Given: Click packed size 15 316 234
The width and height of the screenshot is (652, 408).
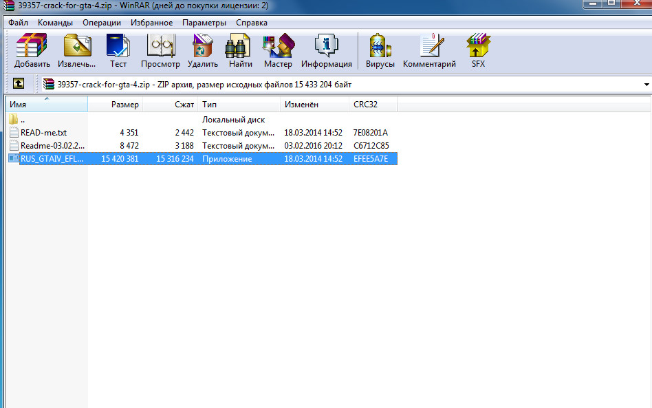Looking at the screenshot, I should click(x=175, y=159).
